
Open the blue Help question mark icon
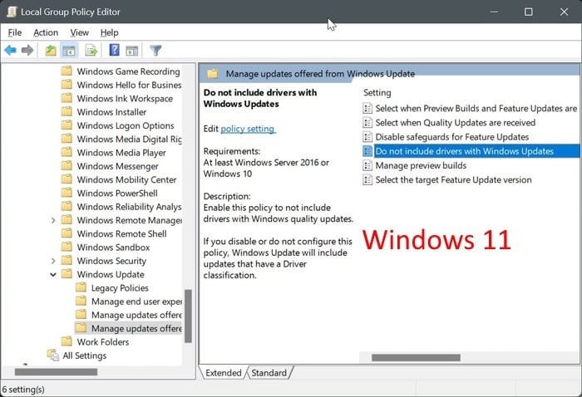coord(115,50)
